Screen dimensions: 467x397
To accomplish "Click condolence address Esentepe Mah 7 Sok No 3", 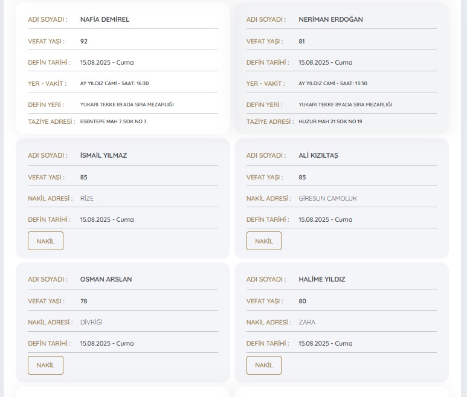I will [x=113, y=121].
